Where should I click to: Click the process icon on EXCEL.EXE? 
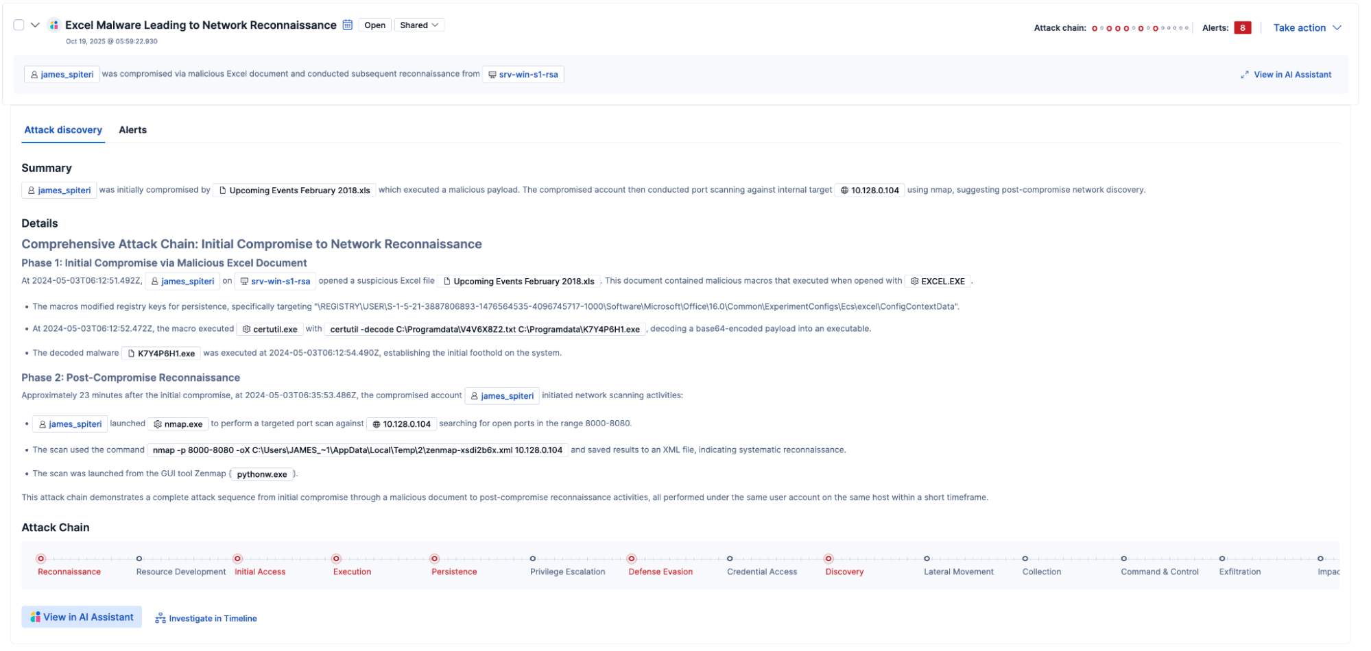[914, 280]
